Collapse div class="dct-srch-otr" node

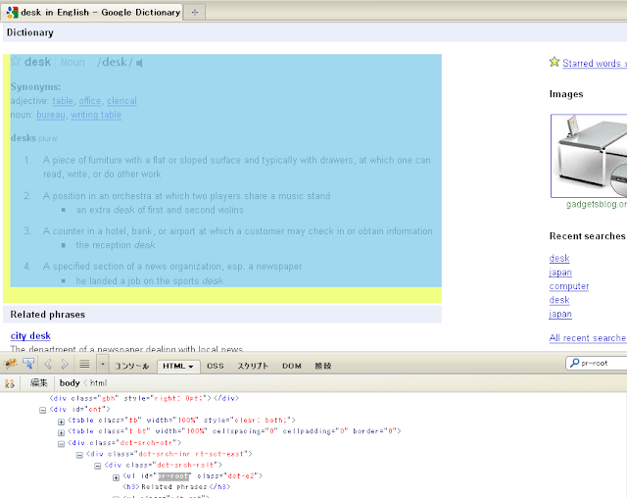point(61,444)
